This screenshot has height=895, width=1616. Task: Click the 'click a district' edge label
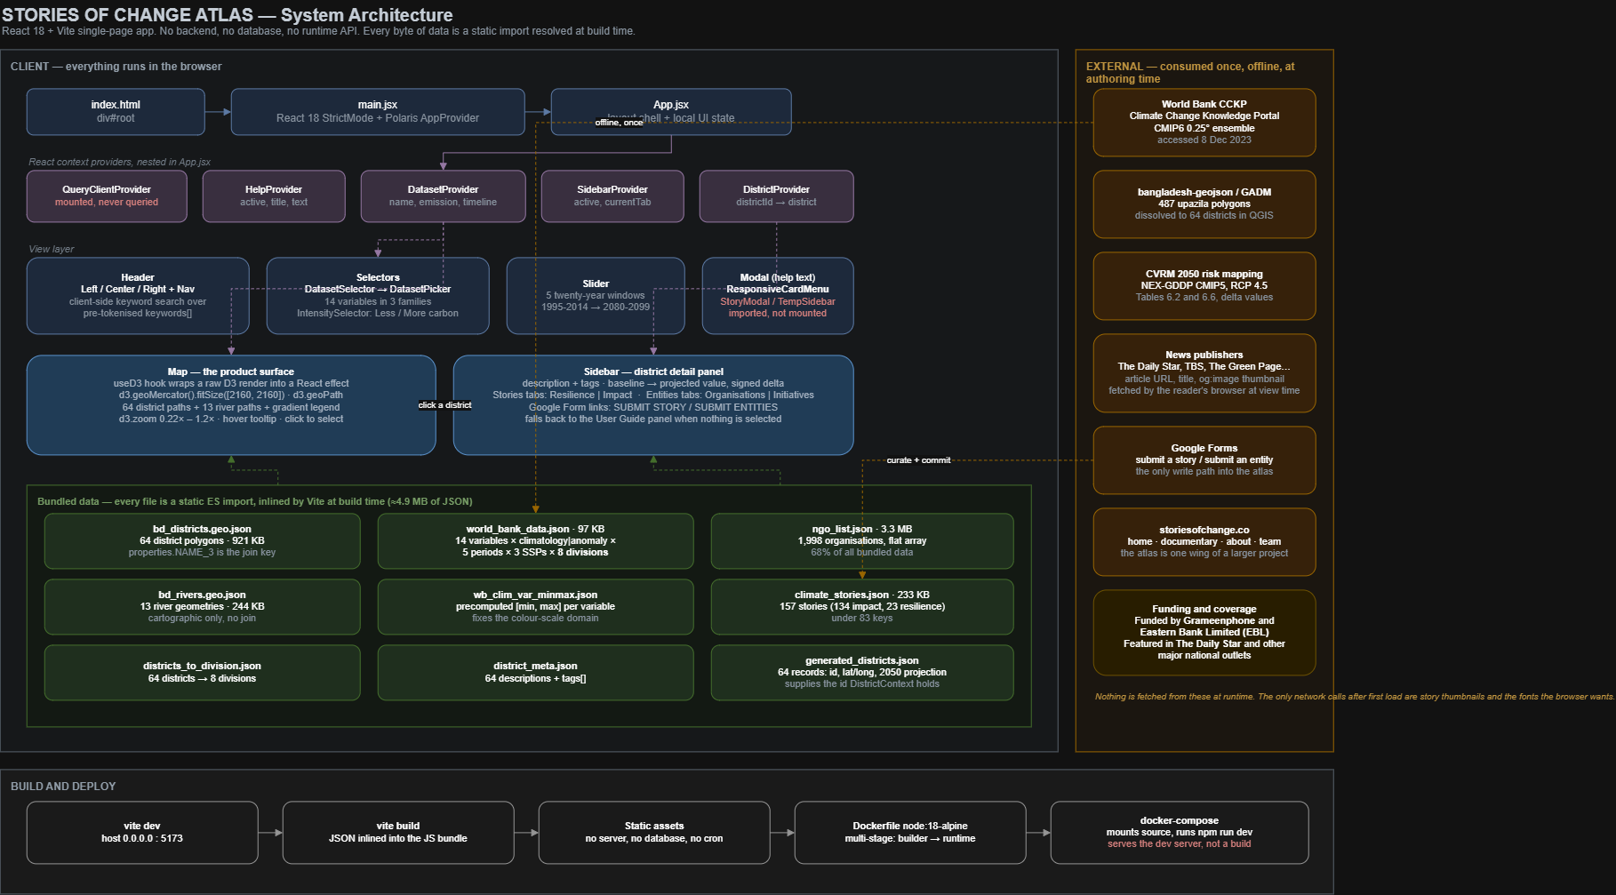[x=445, y=405]
